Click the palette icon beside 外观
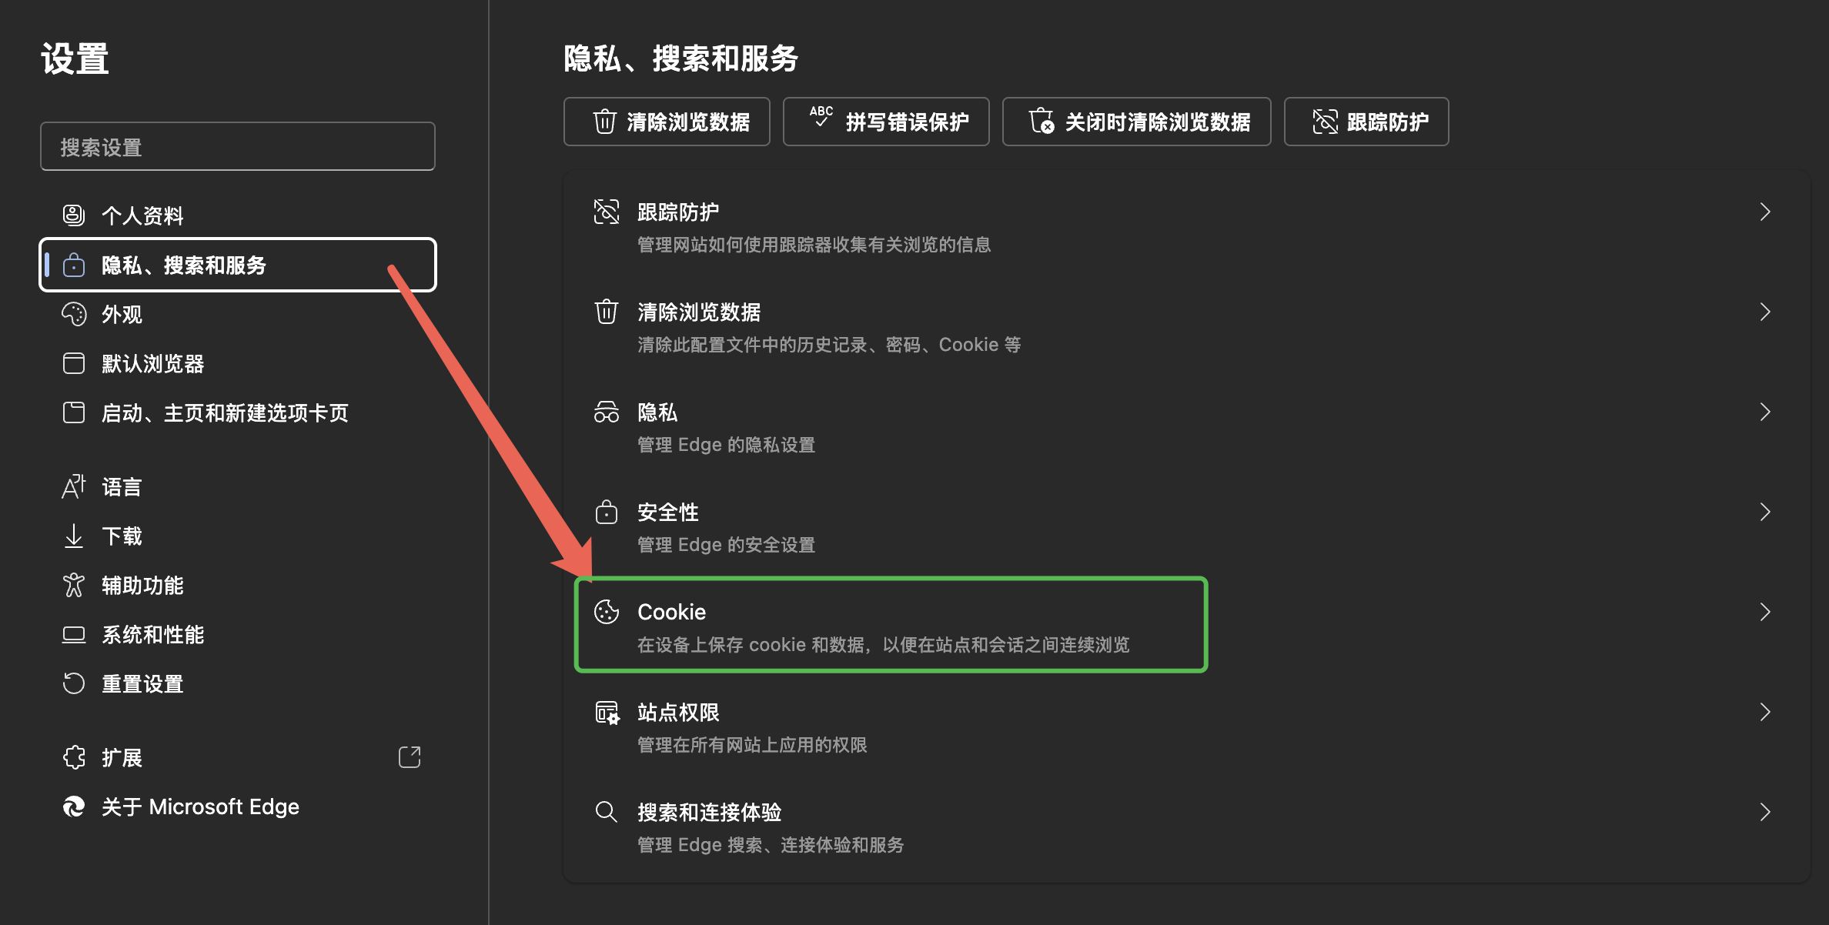Image resolution: width=1829 pixels, height=925 pixels. (74, 314)
